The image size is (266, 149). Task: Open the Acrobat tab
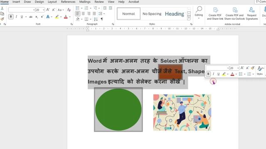pyautogui.click(x=134, y=2)
